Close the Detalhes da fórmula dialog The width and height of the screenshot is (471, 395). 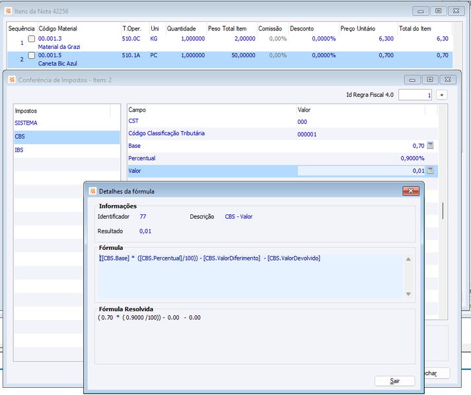coord(411,191)
